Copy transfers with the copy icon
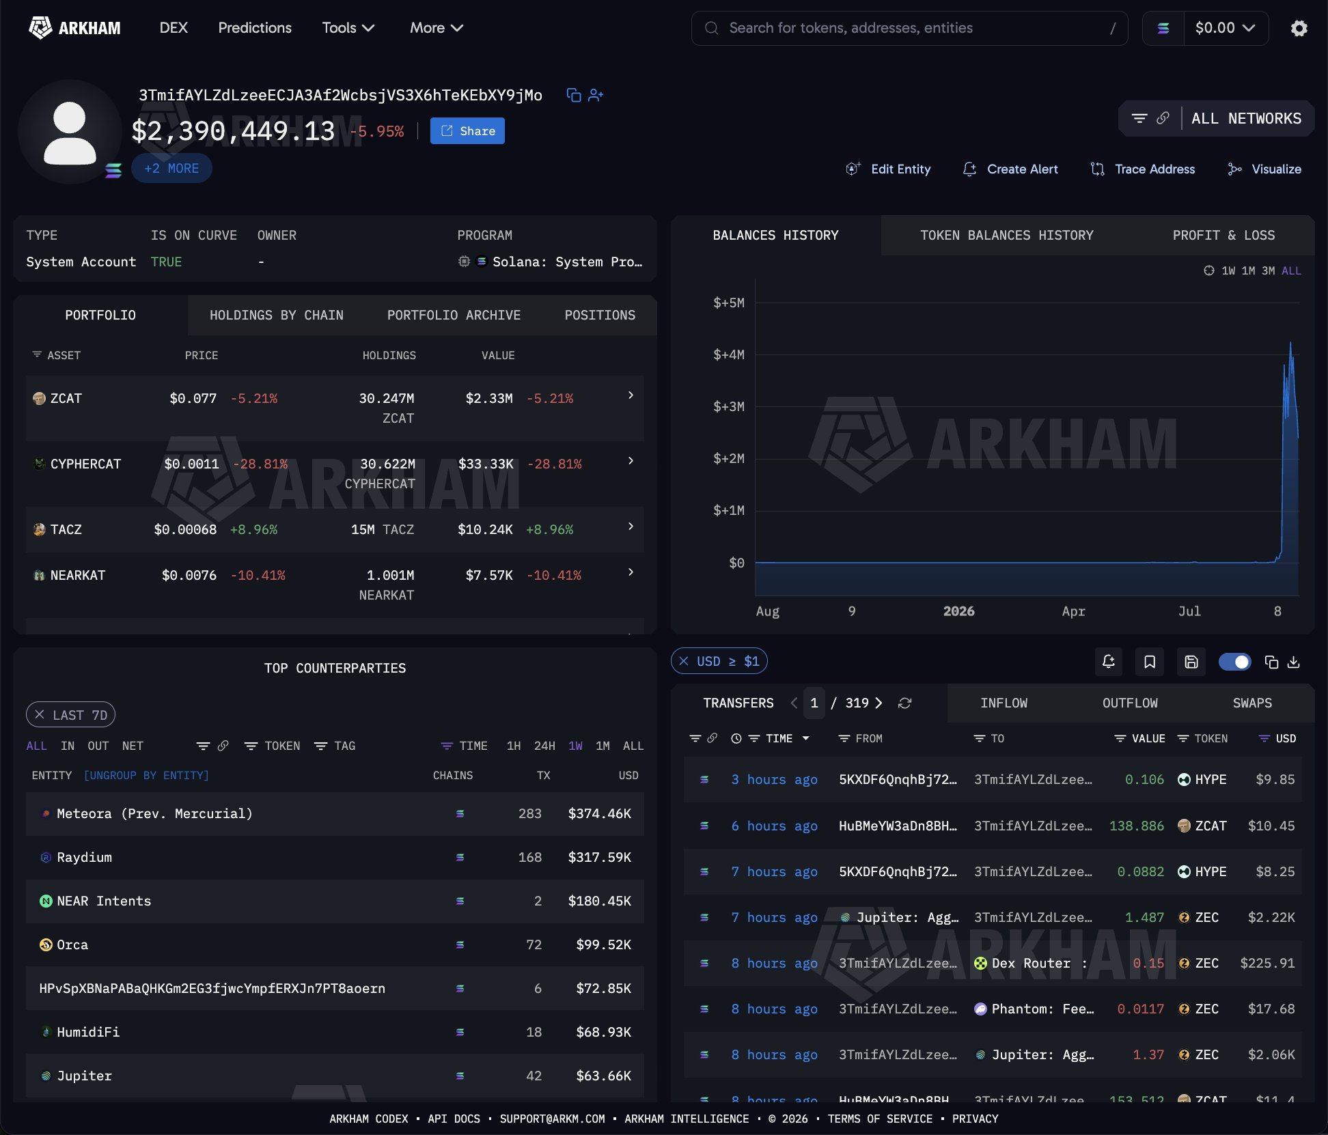 coord(1271,662)
